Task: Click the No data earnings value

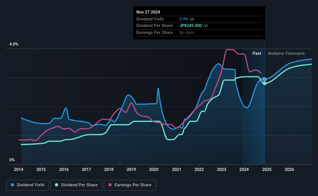Action: coord(187,32)
